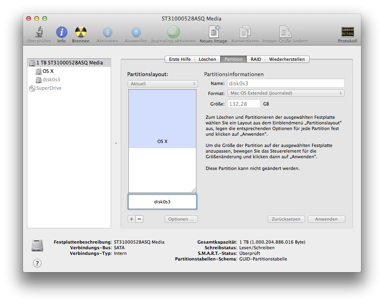
Task: Click the Verbindungs-Typ Intern value
Action: [120, 253]
